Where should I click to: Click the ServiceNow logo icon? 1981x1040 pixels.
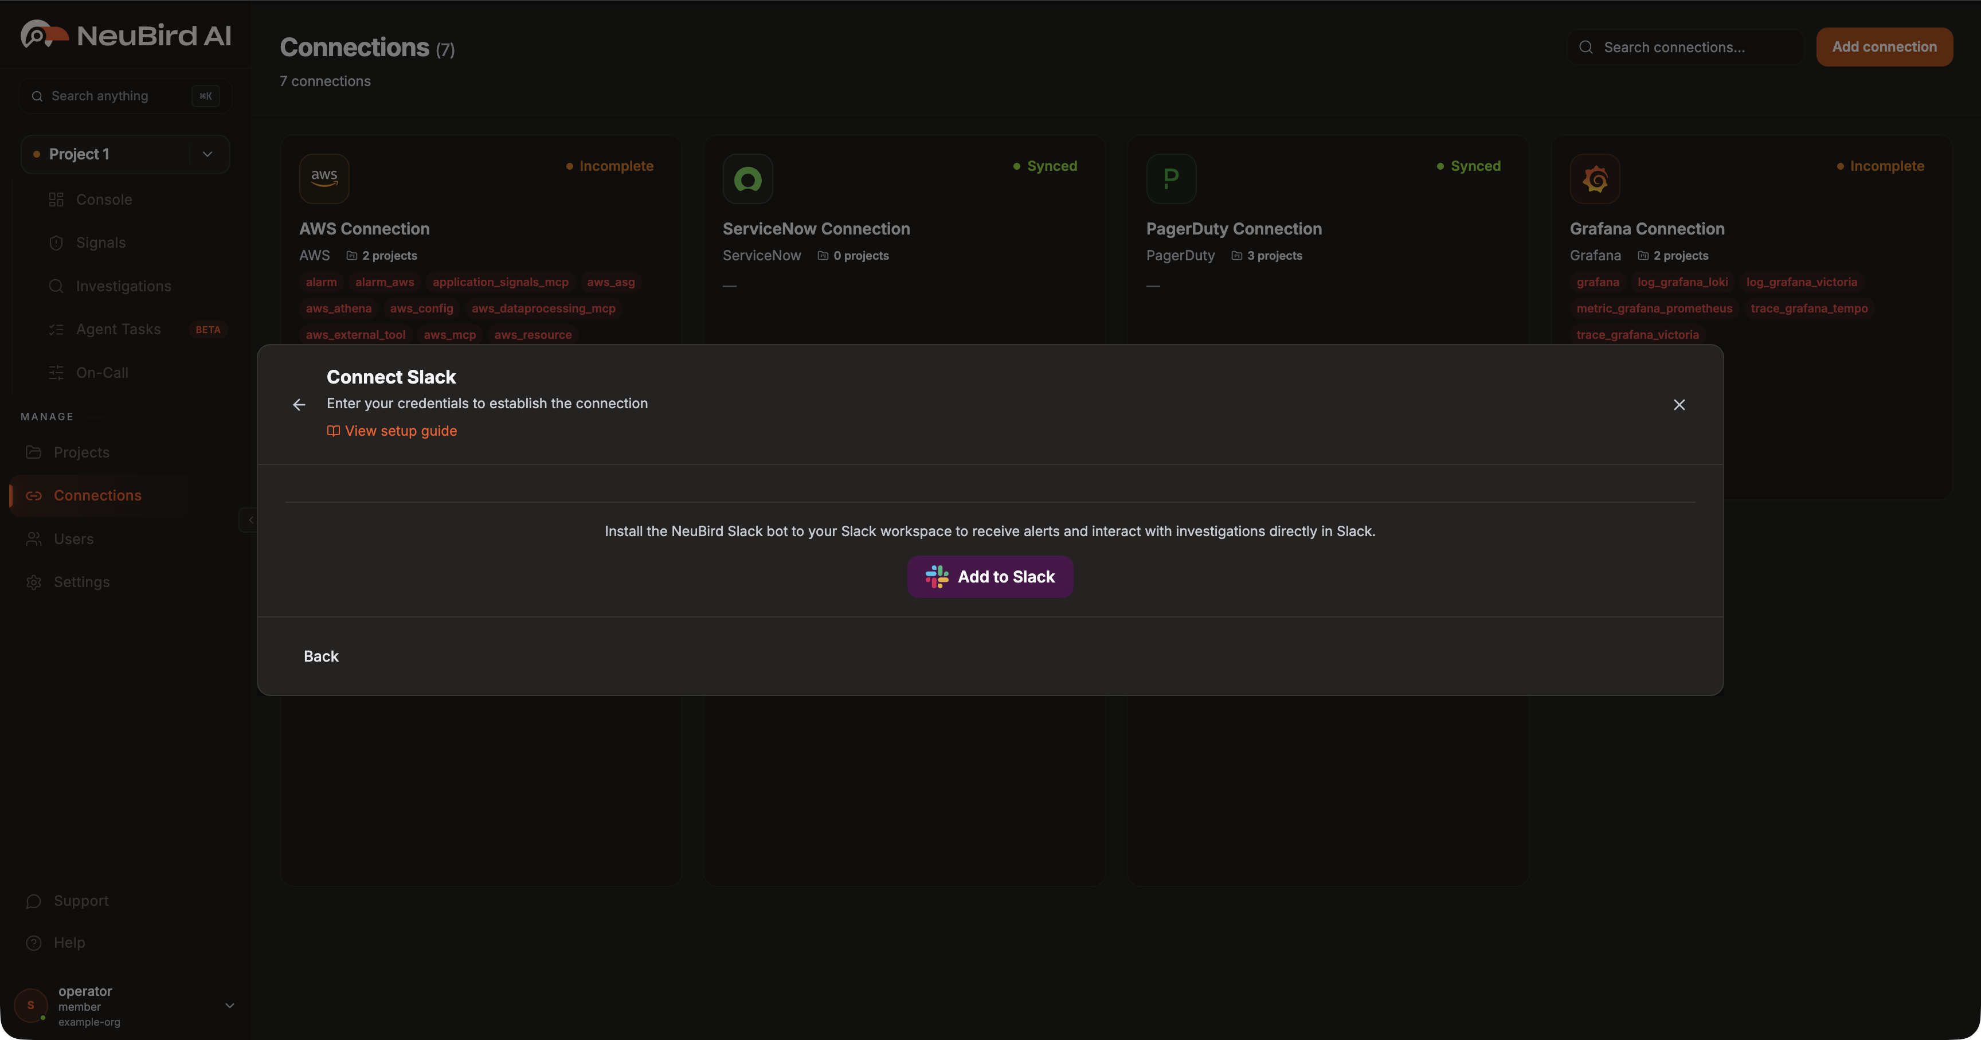(x=747, y=178)
